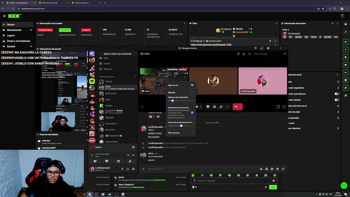Screen dimensions: 350x197
Task: Click green Chat send button
Action: tap(273, 187)
